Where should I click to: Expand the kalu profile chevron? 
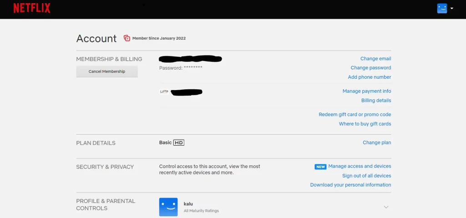pos(386,207)
